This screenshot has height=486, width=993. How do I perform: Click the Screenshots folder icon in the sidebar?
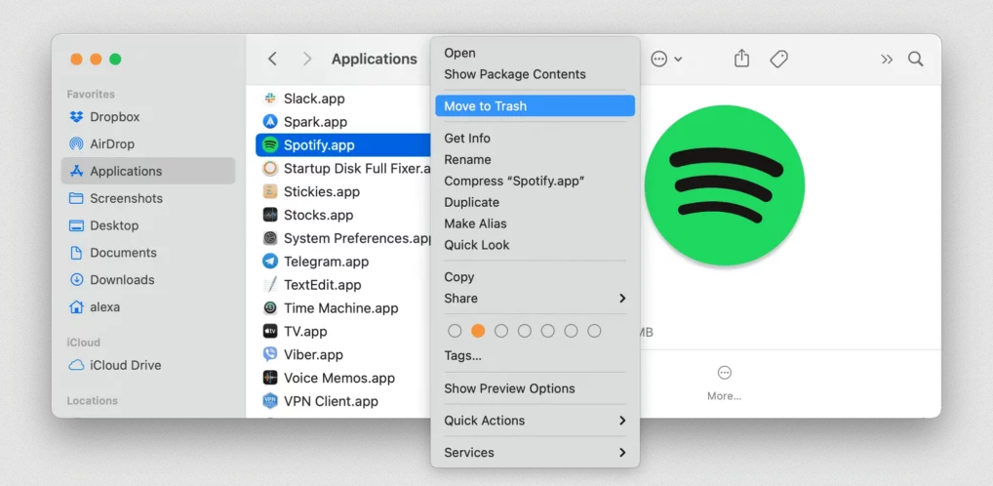[76, 198]
